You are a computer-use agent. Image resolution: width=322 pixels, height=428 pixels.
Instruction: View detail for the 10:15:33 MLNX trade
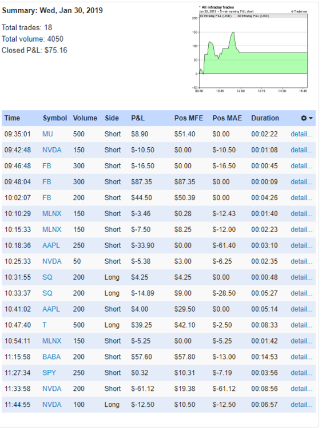(301, 229)
